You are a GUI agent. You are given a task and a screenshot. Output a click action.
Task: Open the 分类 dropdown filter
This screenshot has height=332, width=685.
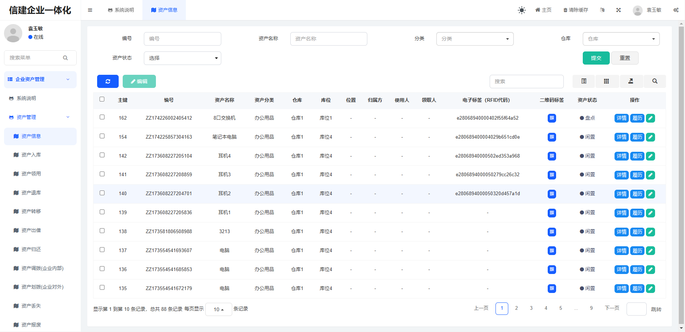click(475, 39)
